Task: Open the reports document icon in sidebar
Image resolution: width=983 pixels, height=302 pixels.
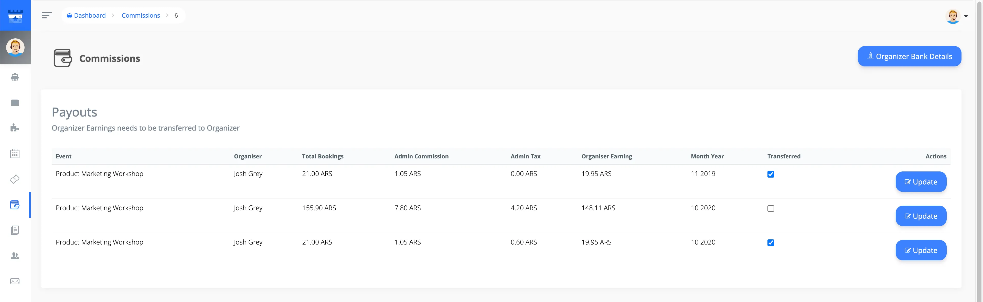Action: [15, 230]
